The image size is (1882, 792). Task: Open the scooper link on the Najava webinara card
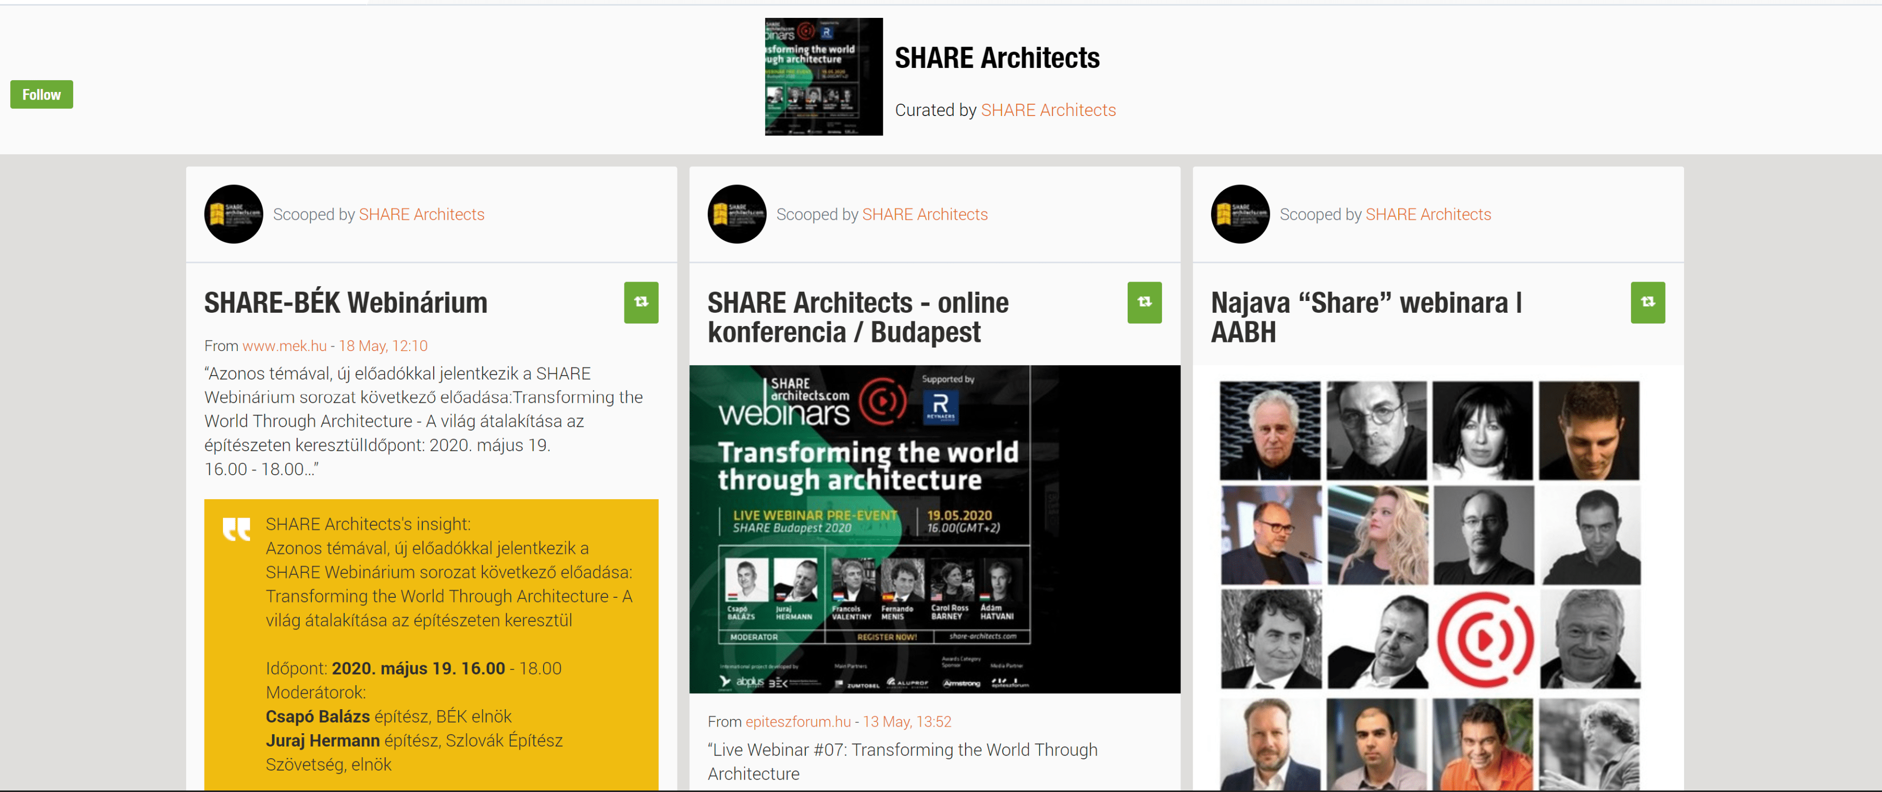1428,215
